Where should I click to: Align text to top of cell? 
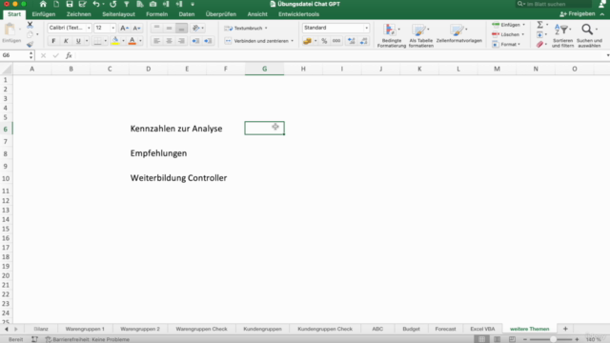point(156,28)
